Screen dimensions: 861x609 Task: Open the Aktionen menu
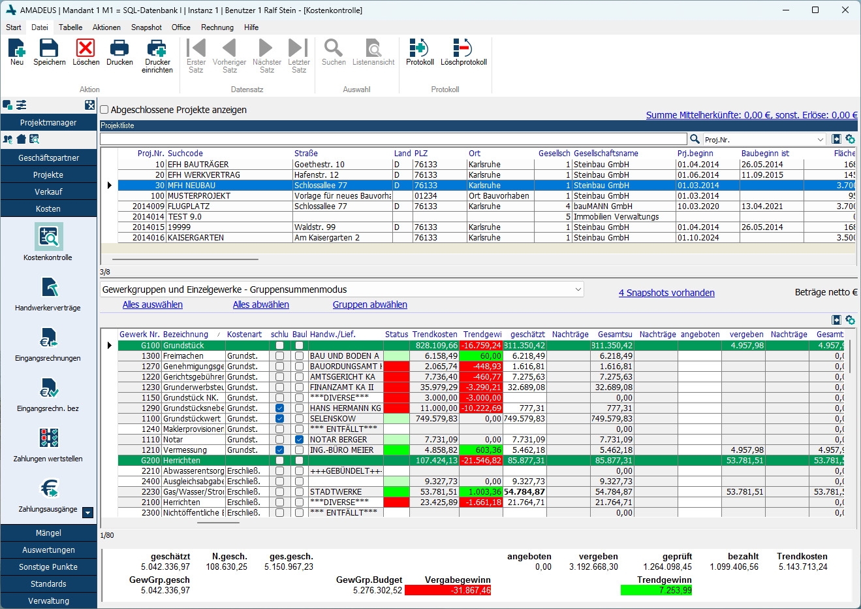(106, 27)
